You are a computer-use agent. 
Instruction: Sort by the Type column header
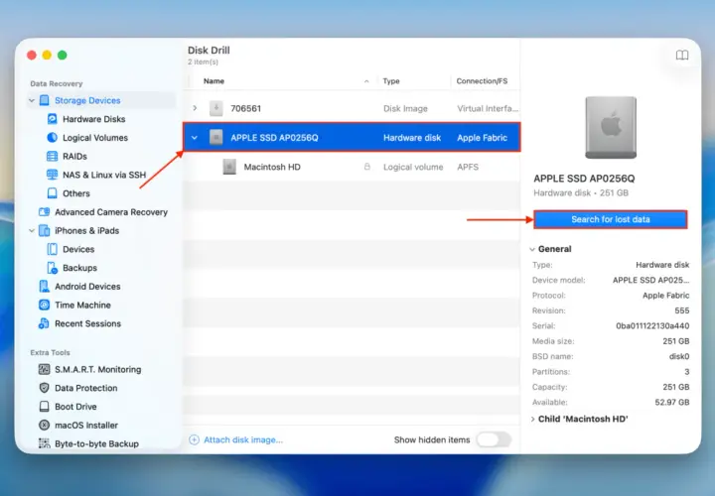point(391,81)
